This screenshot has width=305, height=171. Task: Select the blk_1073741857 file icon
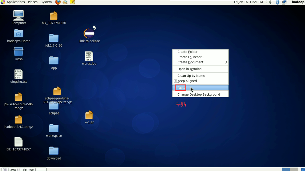click(x=19, y=142)
